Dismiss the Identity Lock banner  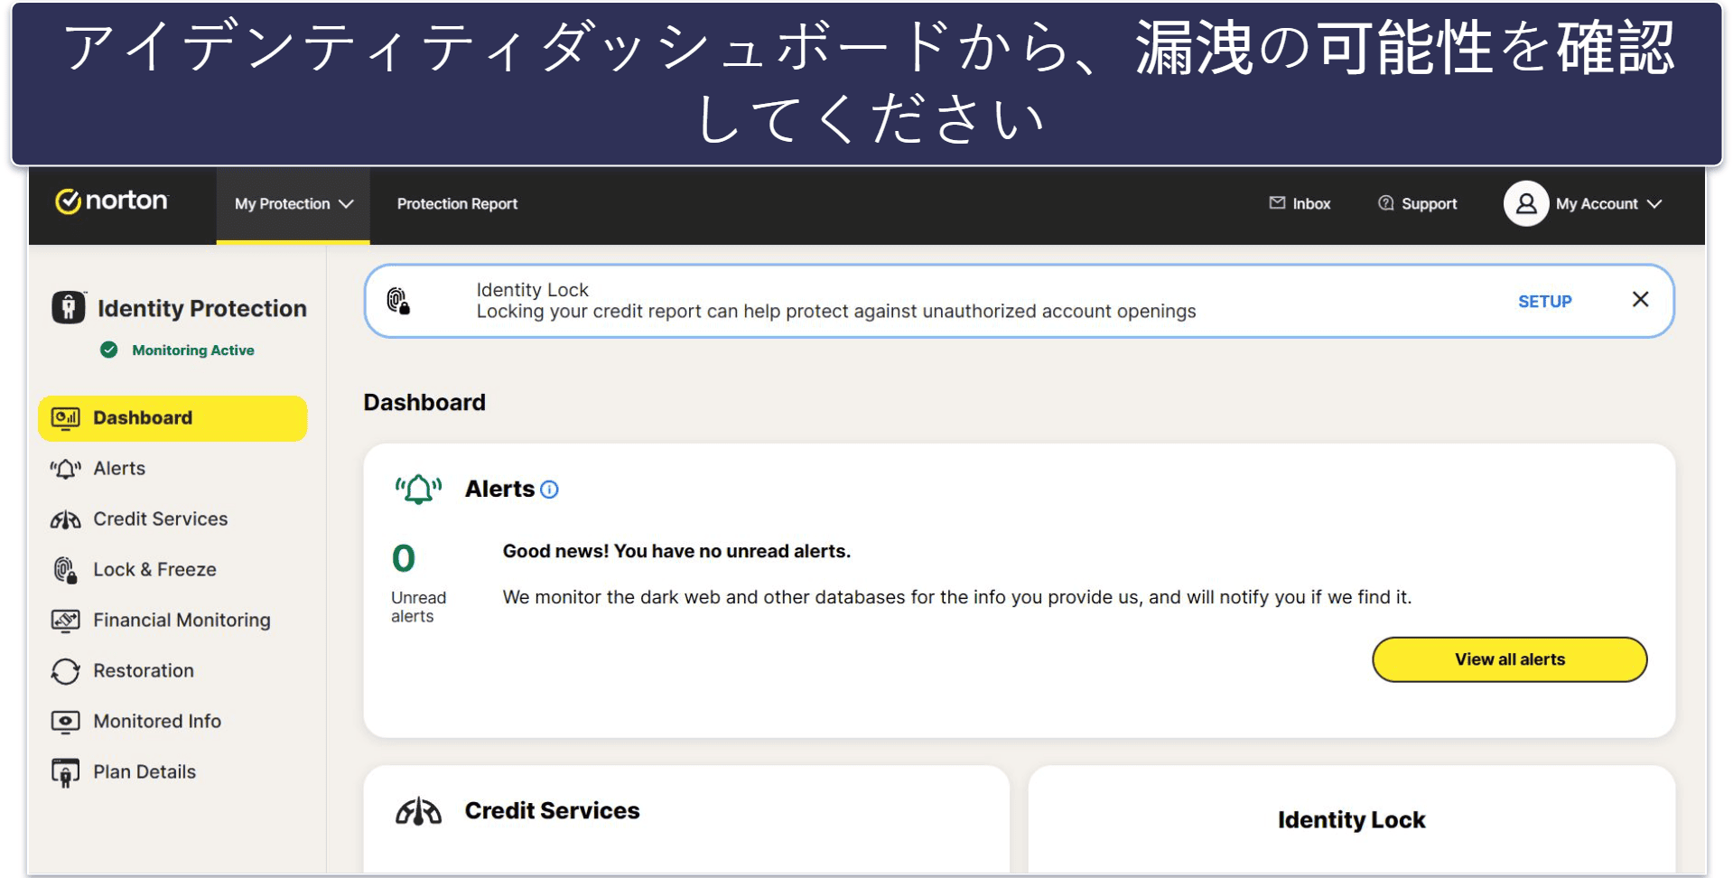tap(1640, 299)
